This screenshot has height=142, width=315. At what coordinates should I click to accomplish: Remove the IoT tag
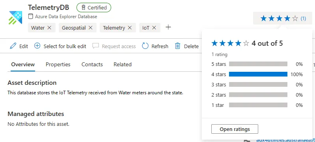154,28
